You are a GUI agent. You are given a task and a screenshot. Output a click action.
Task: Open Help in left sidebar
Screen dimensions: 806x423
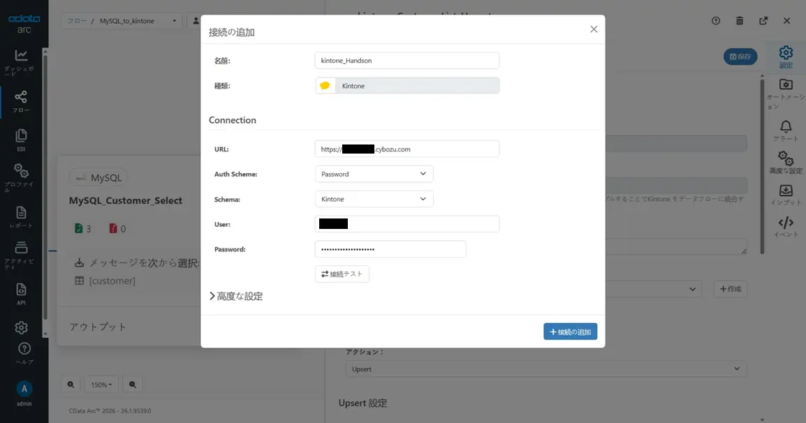click(x=24, y=353)
